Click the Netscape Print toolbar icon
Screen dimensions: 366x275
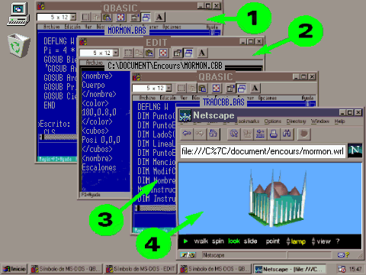tap(273, 134)
